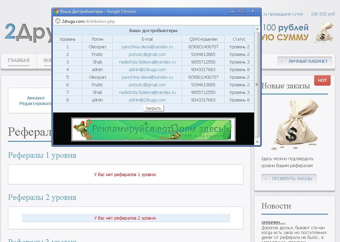Click the E-mail column header
Viewport: 340px width, 242px height.
coord(147,39)
